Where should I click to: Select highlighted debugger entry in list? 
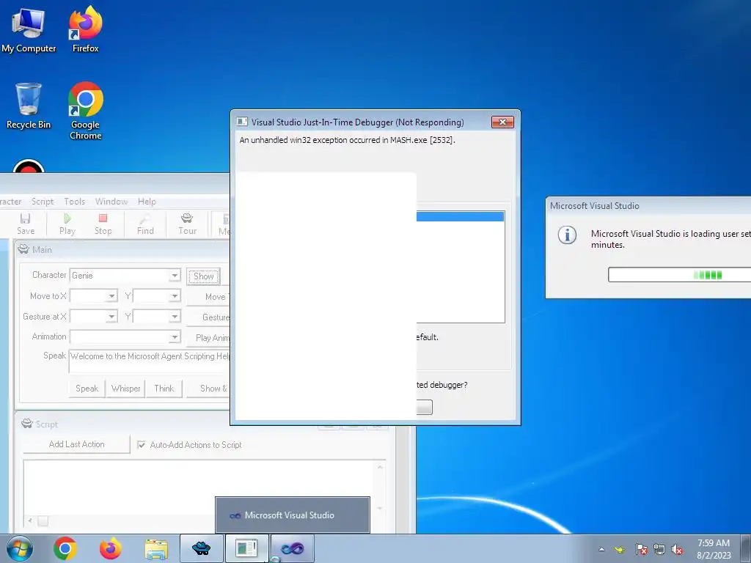[x=461, y=217]
